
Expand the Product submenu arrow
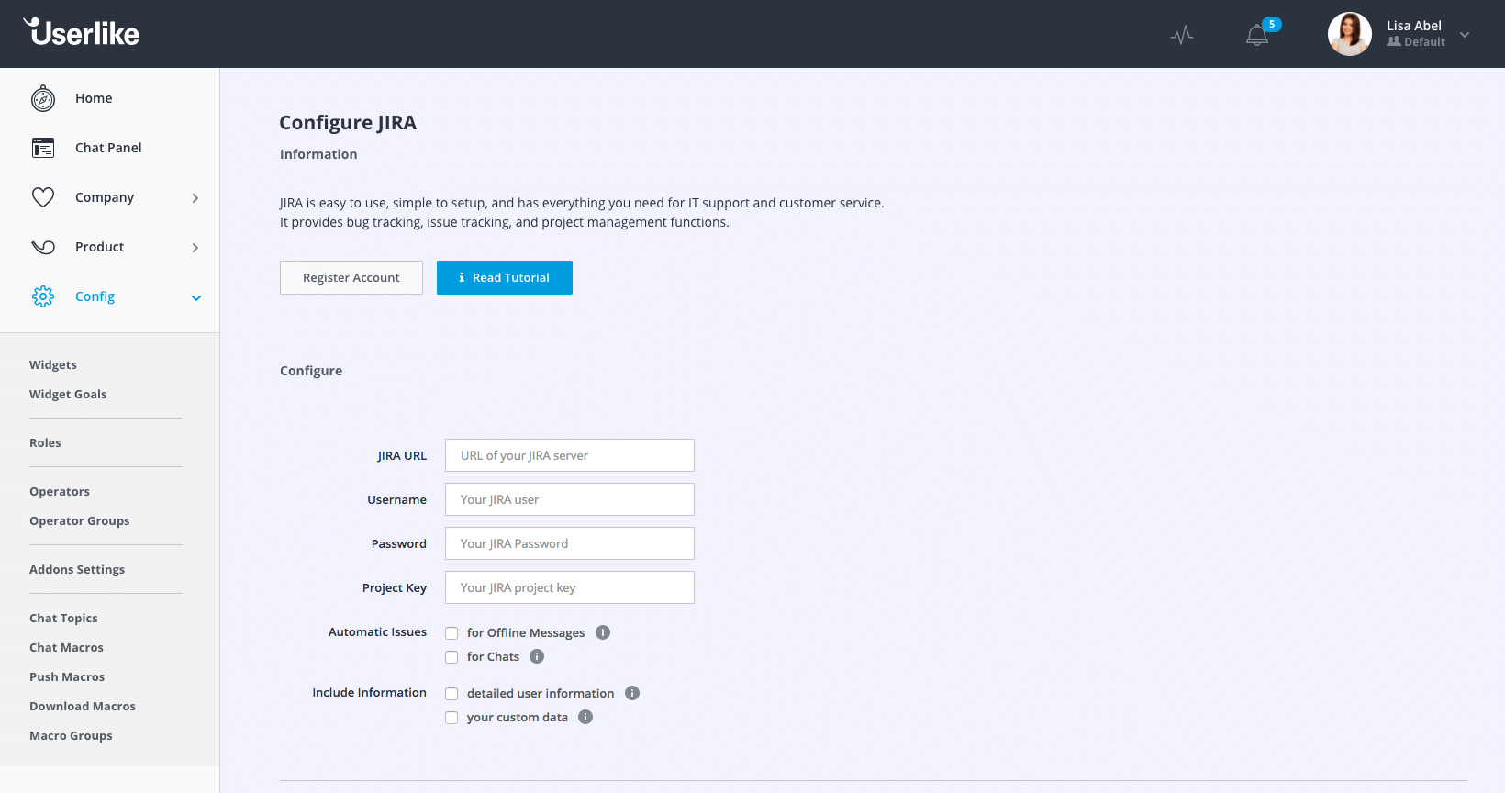tap(195, 248)
